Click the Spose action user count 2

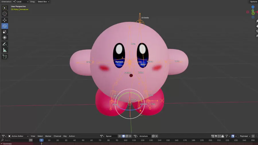tap(120, 136)
